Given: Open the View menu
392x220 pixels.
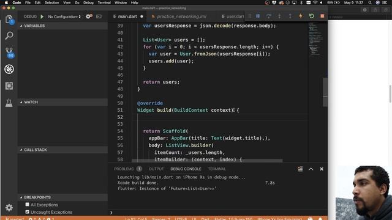Looking at the screenshot, I should (67, 2).
